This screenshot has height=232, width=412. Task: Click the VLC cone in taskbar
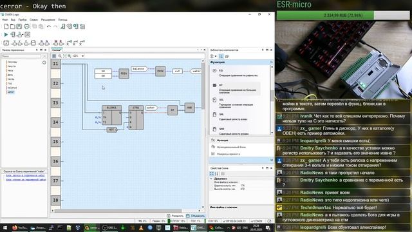point(141,227)
